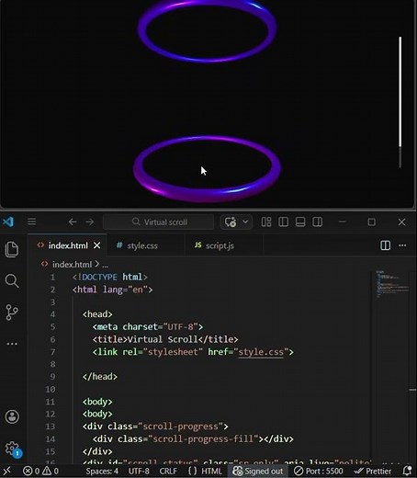
Task: Show warnings count in the status bar
Action: [x=51, y=471]
